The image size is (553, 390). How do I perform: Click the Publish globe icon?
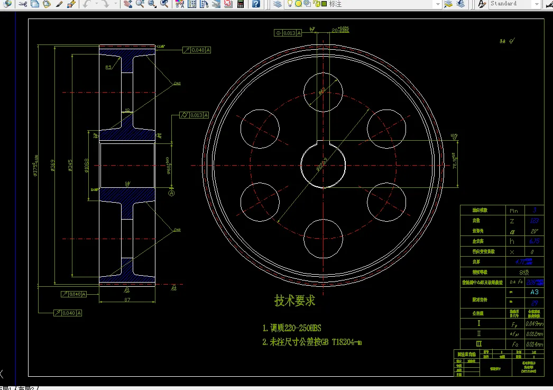tap(7, 4)
